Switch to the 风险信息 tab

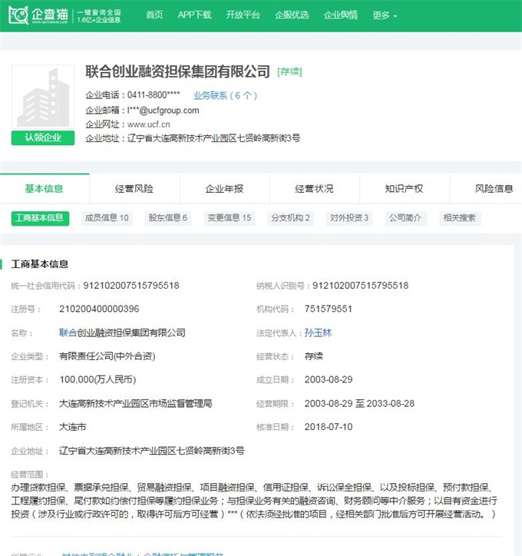pos(494,189)
